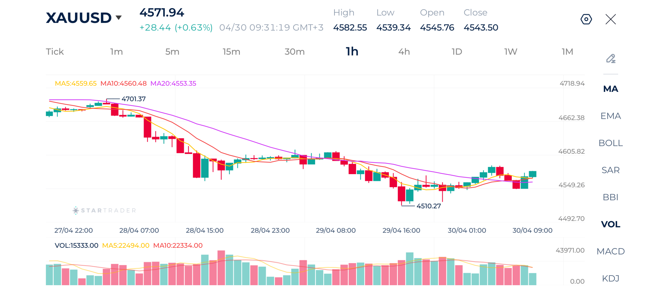Enable the BOLL indicator
Screen dimensions: 647x297
click(x=611, y=143)
